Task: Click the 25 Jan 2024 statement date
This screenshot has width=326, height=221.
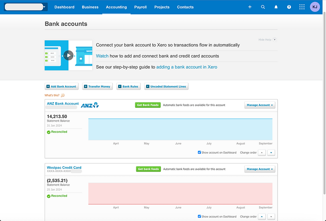Action: coord(54,189)
